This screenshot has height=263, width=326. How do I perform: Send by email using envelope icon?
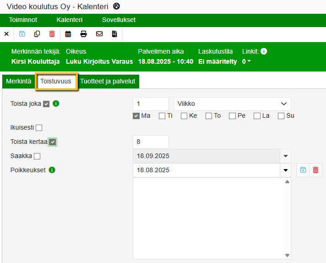tap(99, 34)
